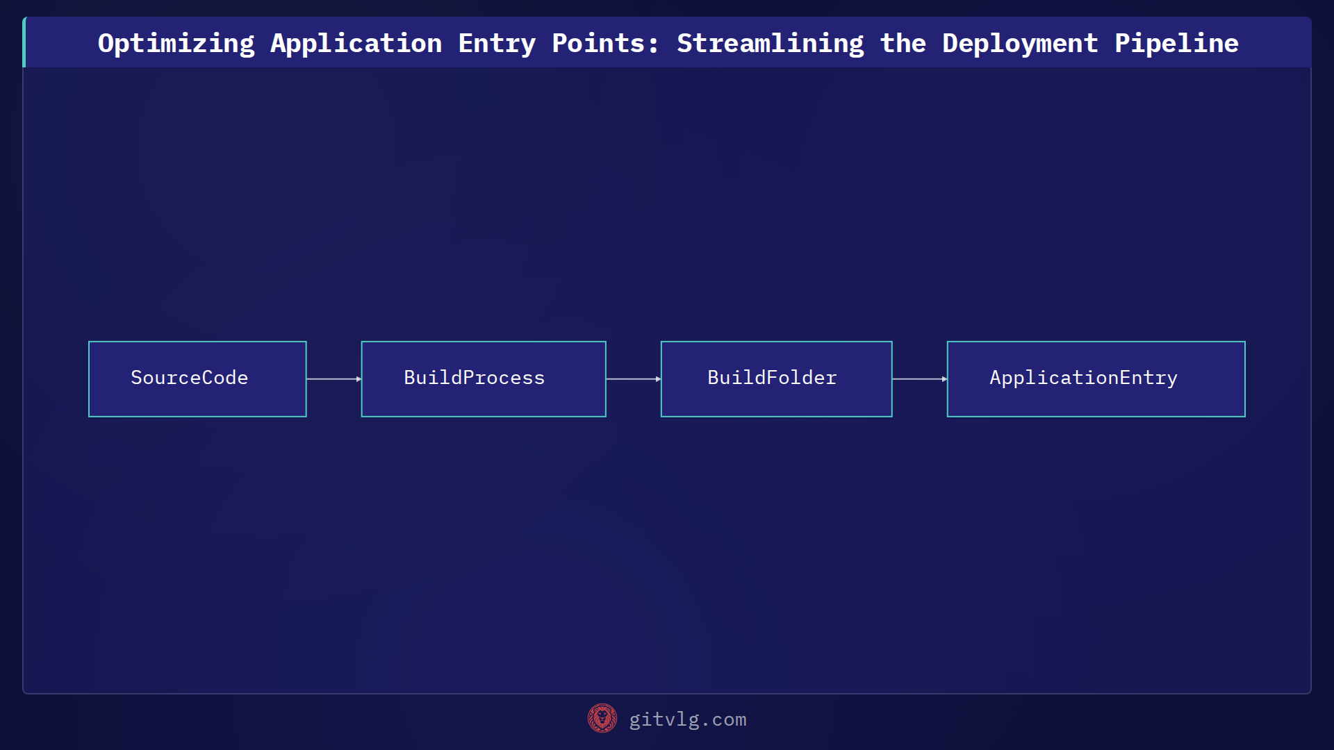
Task: Click the SourceCode box
Action: tap(197, 378)
